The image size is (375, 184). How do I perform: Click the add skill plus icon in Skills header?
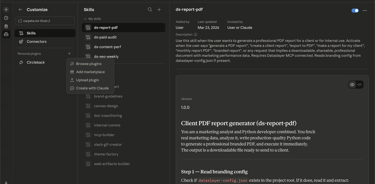click(159, 10)
